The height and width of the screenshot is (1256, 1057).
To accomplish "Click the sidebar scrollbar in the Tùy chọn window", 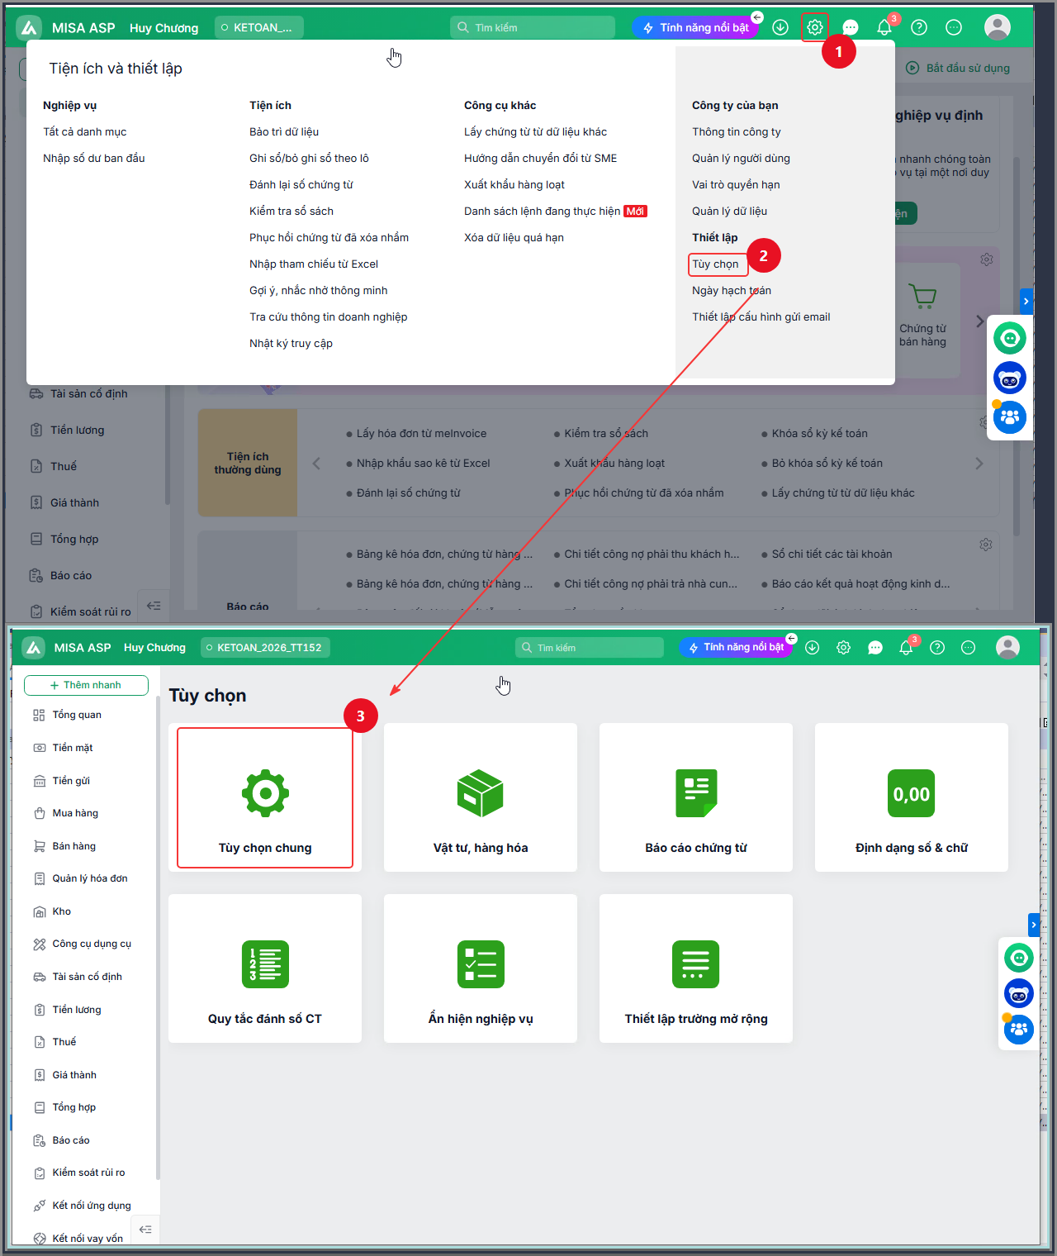I will (x=158, y=938).
